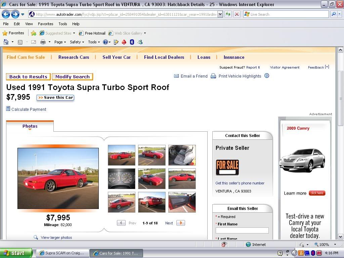Open the Insurance section
This screenshot has width=344, height=258.
234,57
